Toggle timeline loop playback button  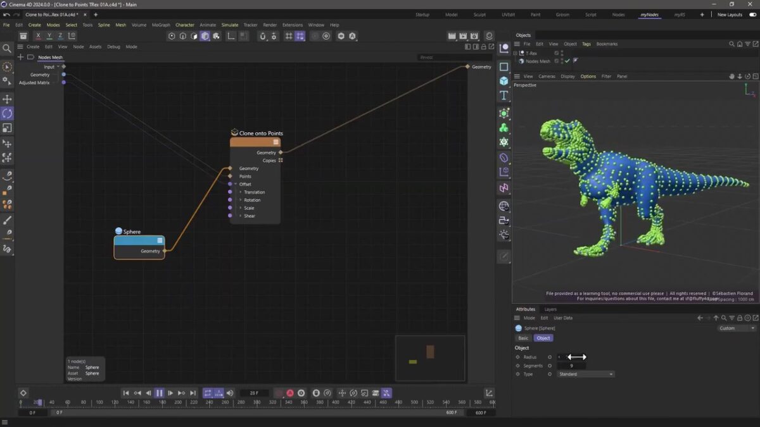pos(208,393)
